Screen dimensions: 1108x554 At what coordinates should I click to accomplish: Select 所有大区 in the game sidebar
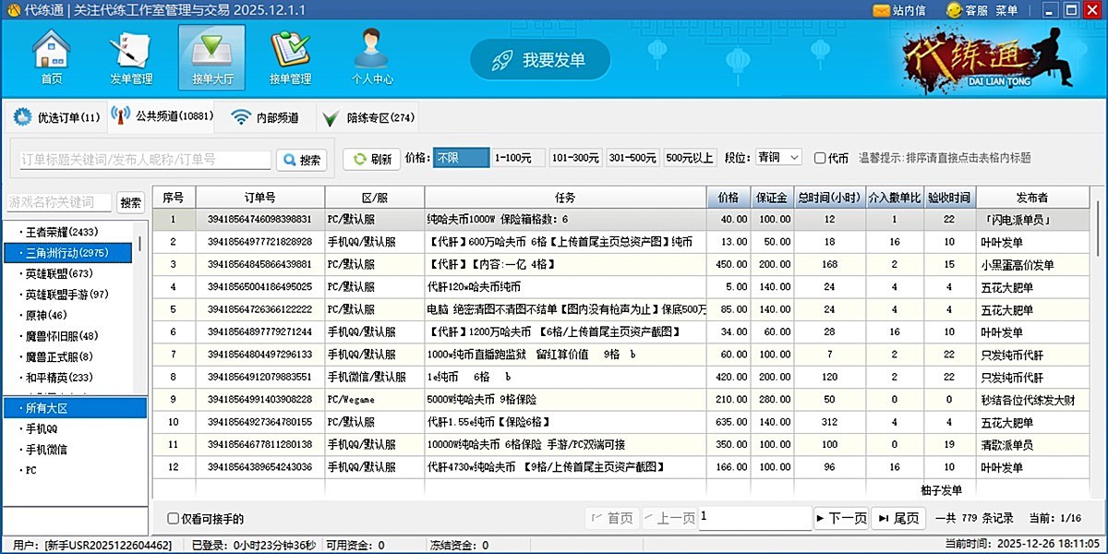[75, 405]
